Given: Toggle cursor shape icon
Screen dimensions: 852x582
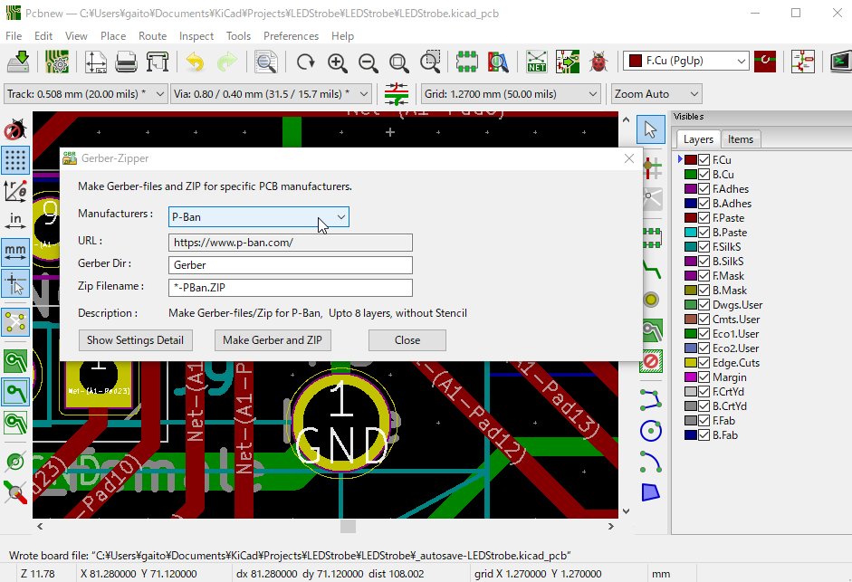Looking at the screenshot, I should pos(15,283).
